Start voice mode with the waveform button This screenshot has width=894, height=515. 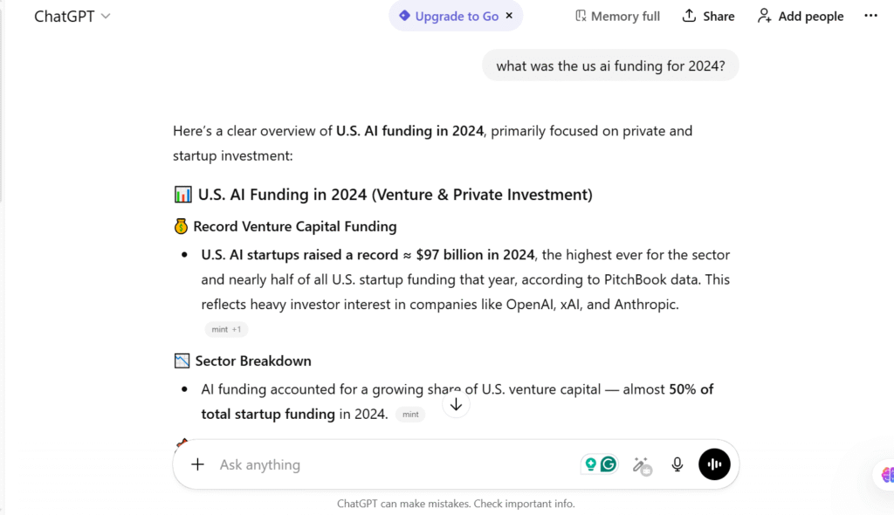[x=714, y=464]
